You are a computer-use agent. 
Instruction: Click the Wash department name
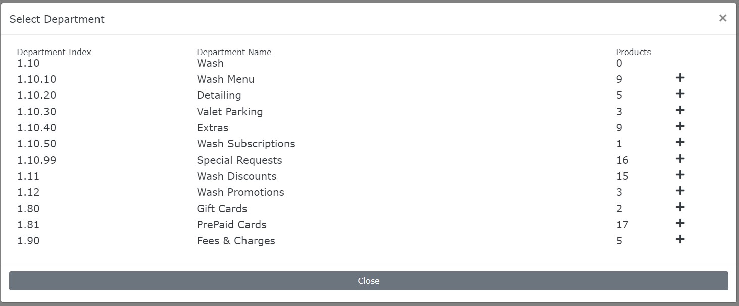click(210, 63)
